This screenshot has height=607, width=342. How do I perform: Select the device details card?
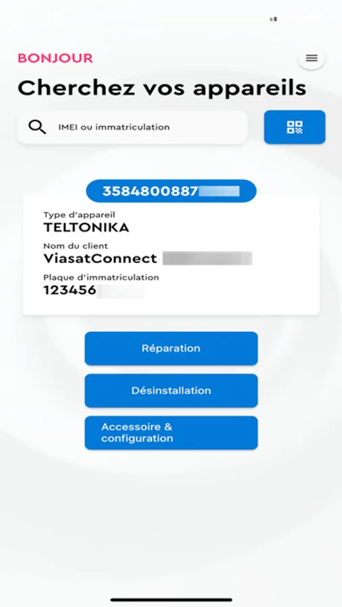(171, 254)
